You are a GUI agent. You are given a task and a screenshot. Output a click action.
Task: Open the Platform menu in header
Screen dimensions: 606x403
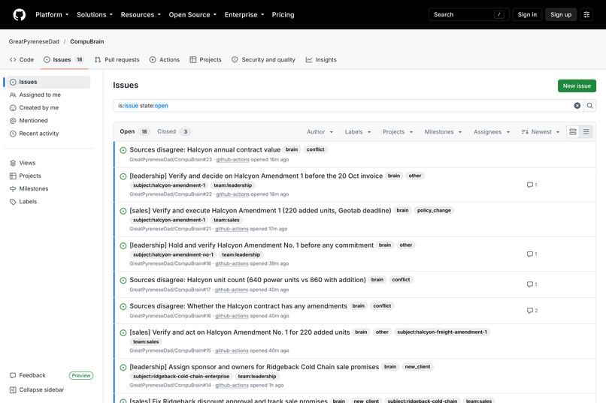[52, 15]
